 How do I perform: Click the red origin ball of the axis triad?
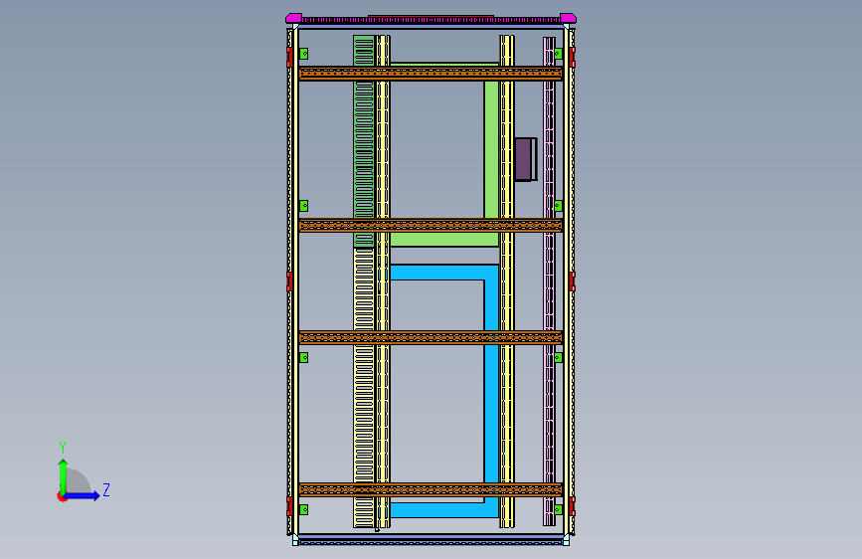tap(62, 496)
